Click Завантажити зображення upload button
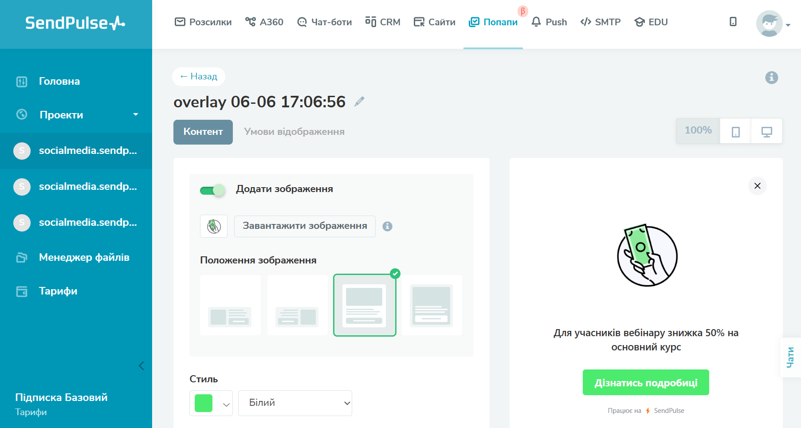 (x=305, y=226)
